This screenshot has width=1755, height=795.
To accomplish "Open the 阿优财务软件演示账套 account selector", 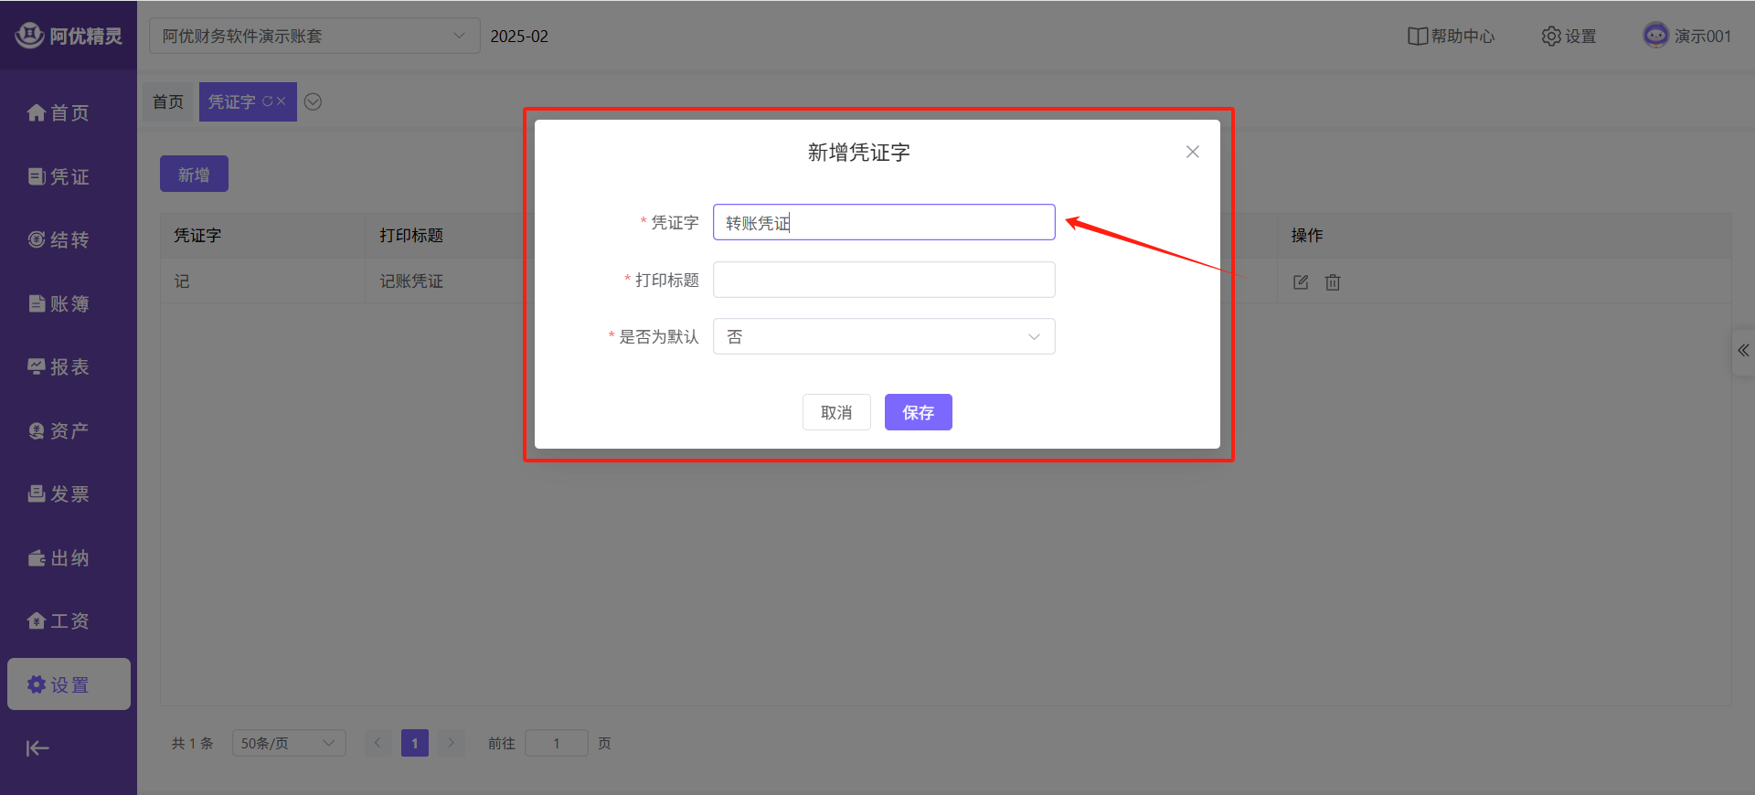I will [x=314, y=37].
